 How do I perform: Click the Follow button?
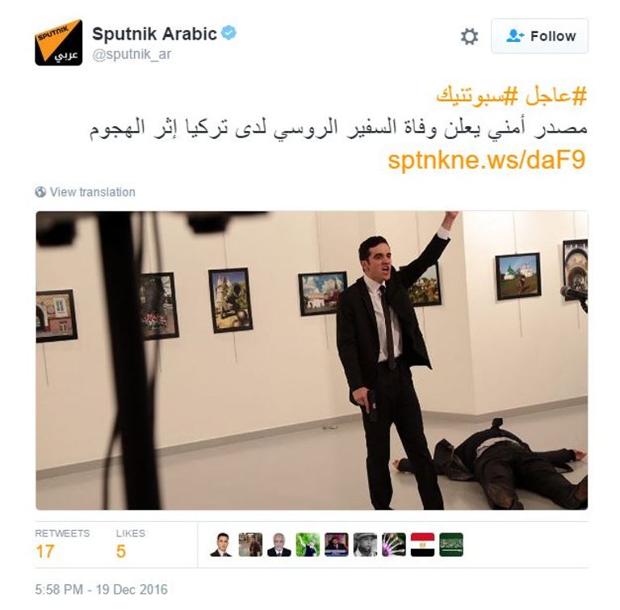pyautogui.click(x=540, y=36)
